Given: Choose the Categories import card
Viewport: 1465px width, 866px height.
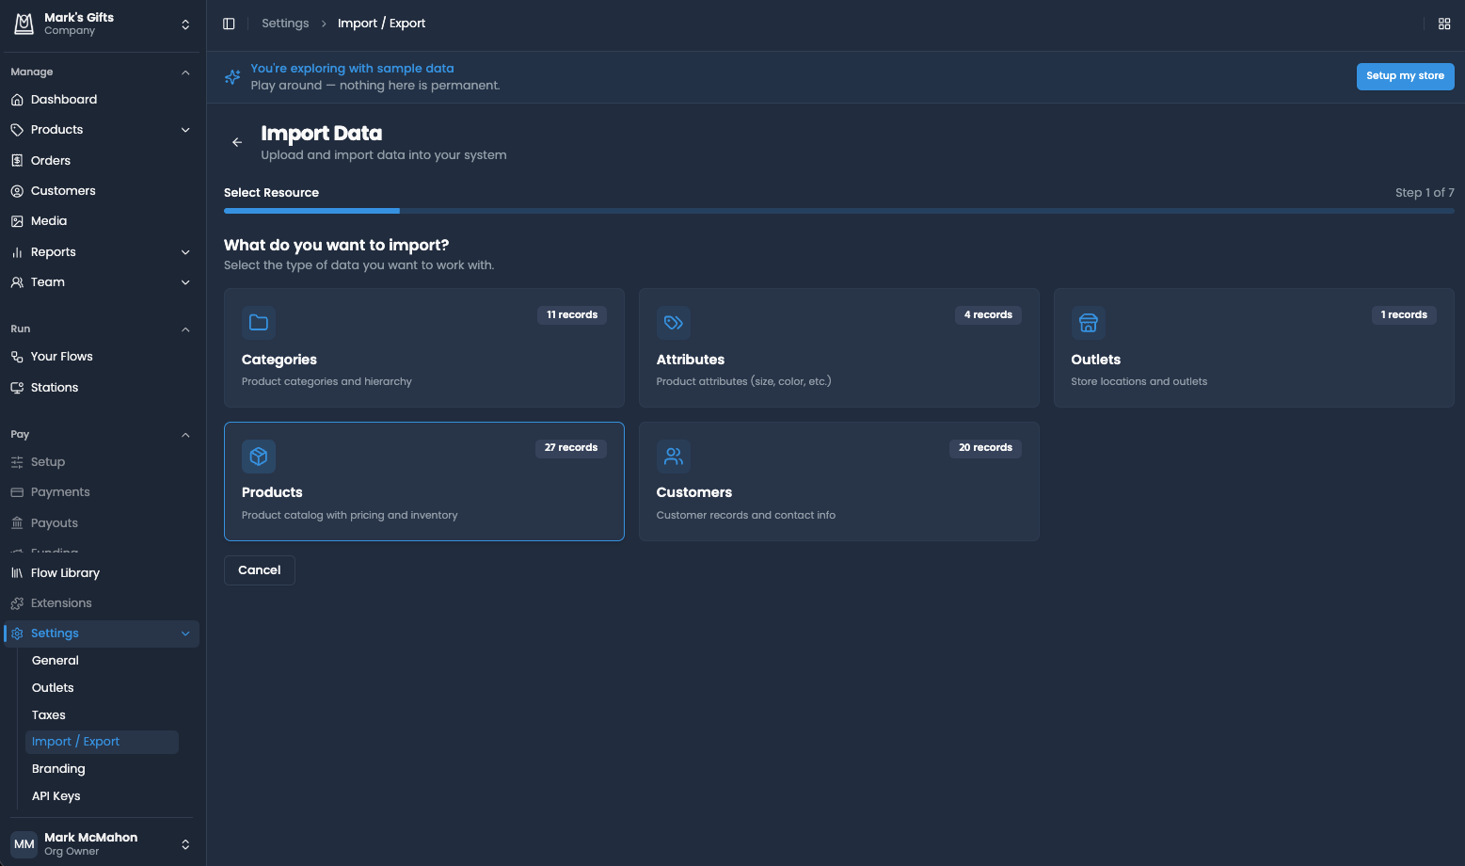Looking at the screenshot, I should point(424,348).
